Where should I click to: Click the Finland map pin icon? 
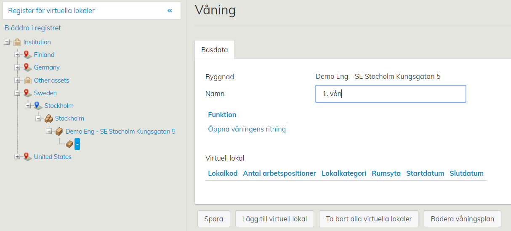pos(28,55)
